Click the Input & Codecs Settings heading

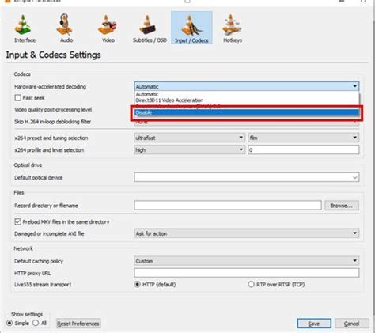pyautogui.click(x=53, y=55)
